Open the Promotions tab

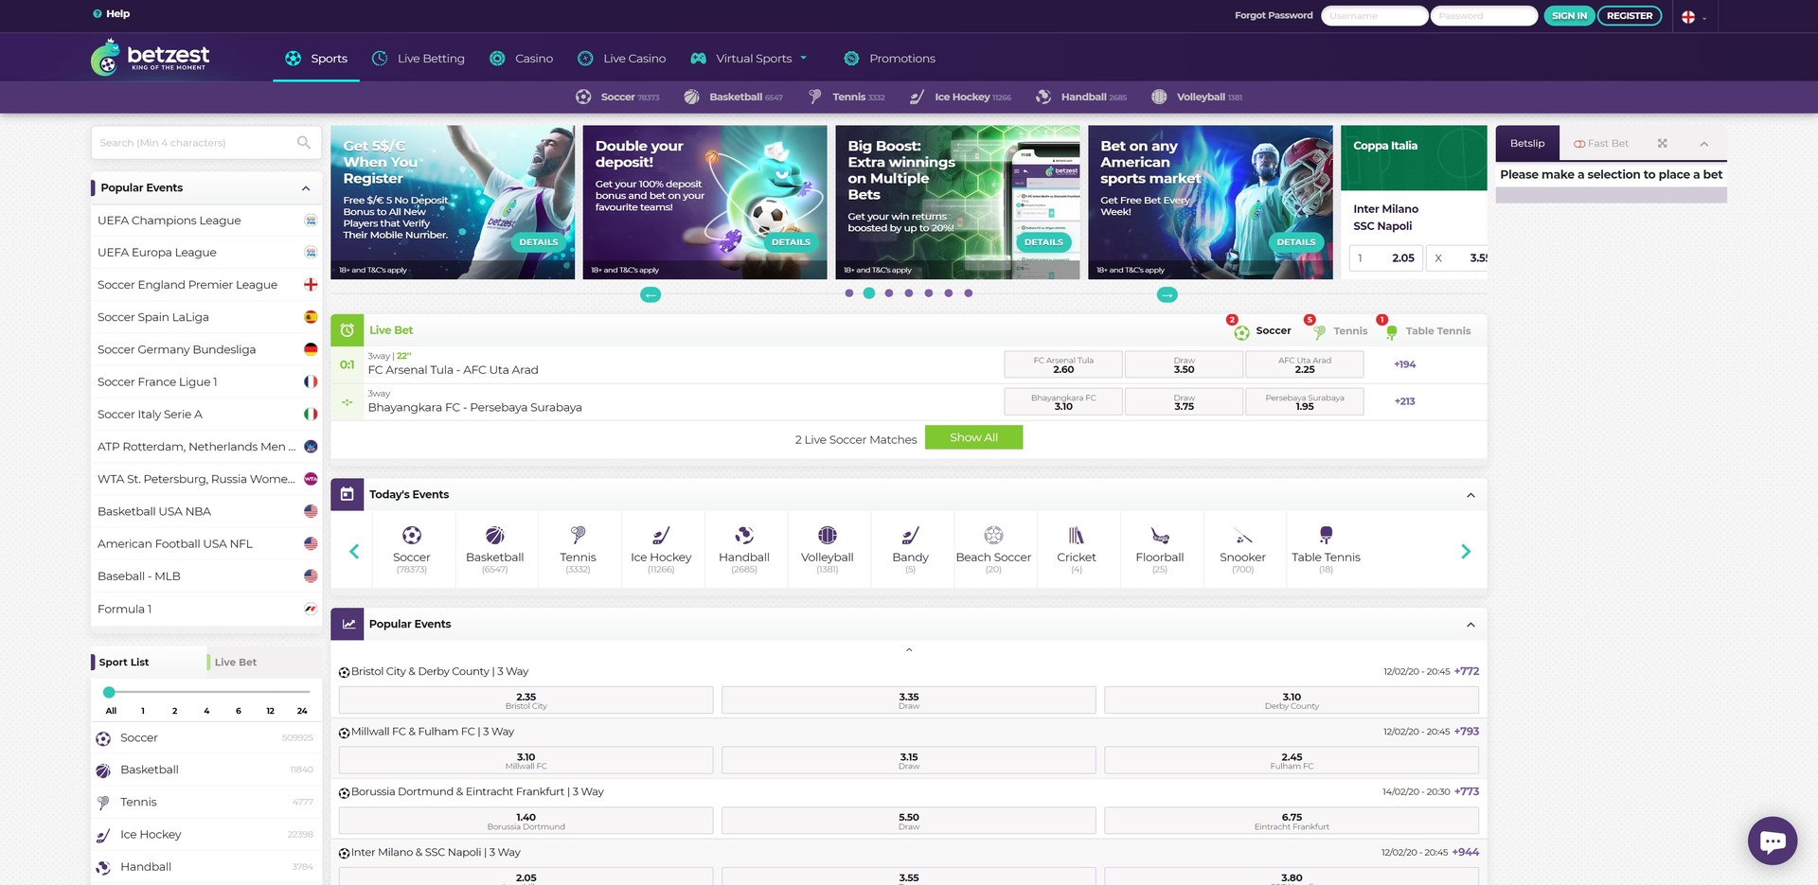pyautogui.click(x=889, y=59)
